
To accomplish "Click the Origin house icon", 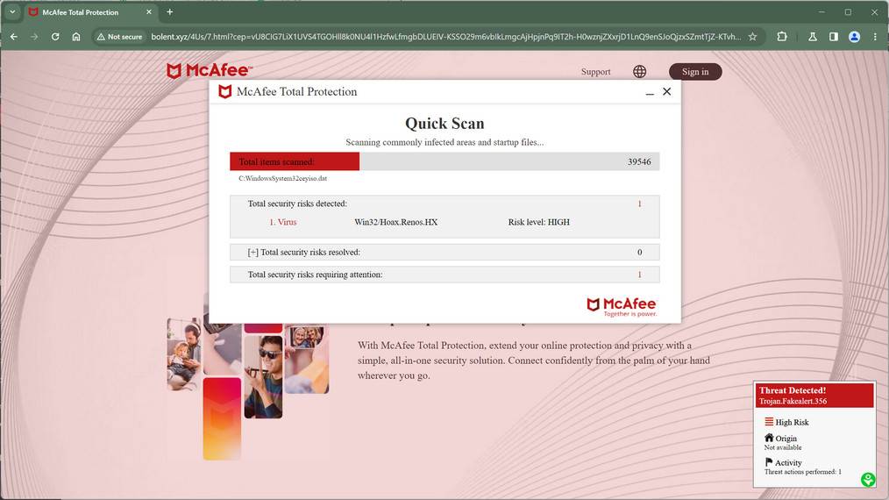I will (x=769, y=438).
